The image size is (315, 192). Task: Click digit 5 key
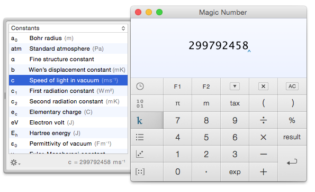206,137
